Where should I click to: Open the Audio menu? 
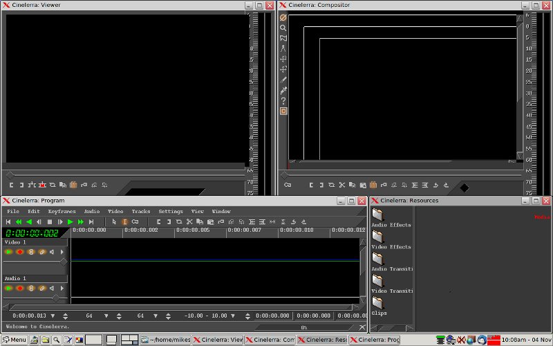pos(92,211)
